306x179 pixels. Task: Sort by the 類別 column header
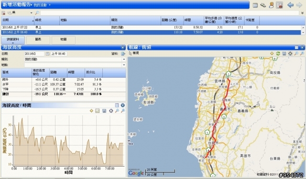[135, 20]
